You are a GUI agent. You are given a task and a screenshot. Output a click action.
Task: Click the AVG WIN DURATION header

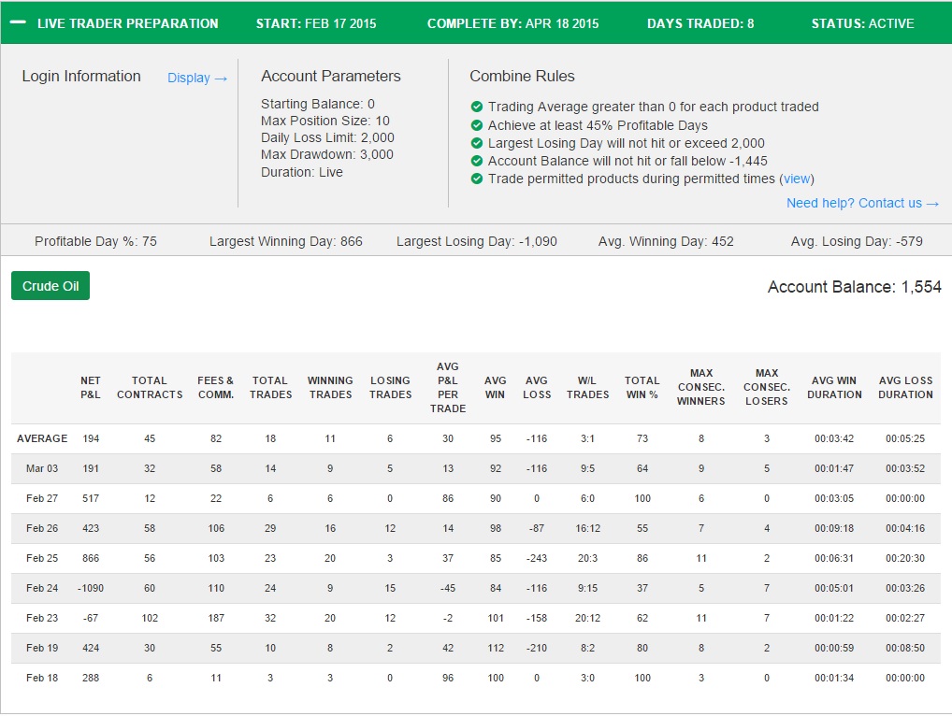pyautogui.click(x=833, y=387)
